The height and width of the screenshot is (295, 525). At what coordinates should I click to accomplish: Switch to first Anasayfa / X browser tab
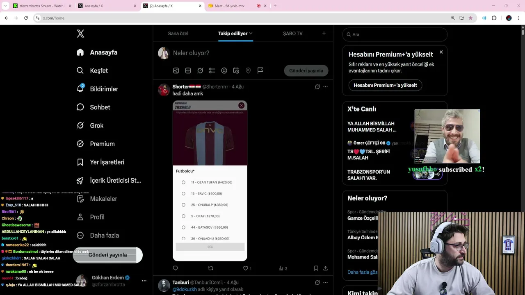[x=107, y=6]
